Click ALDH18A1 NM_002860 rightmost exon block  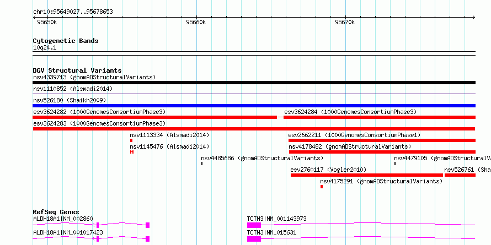147,225
